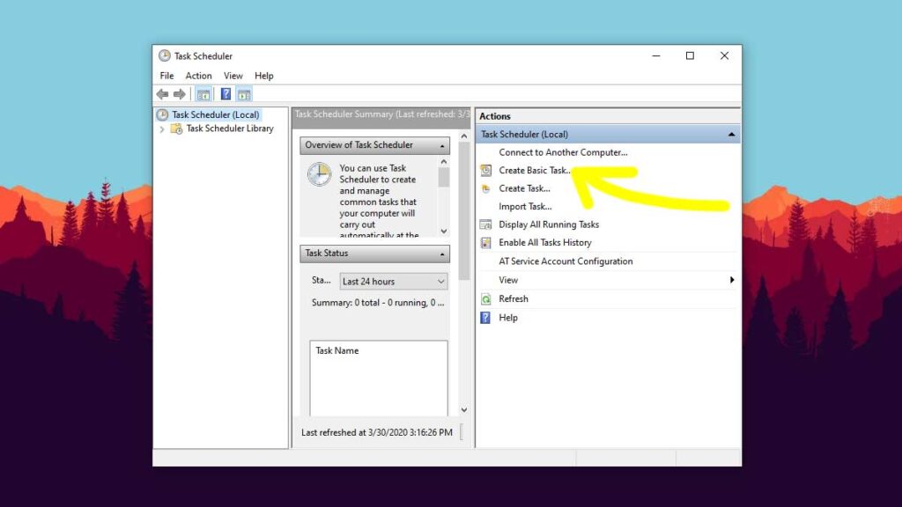Click the Overview text scrollbar thumb
902x507 pixels.
[444, 178]
